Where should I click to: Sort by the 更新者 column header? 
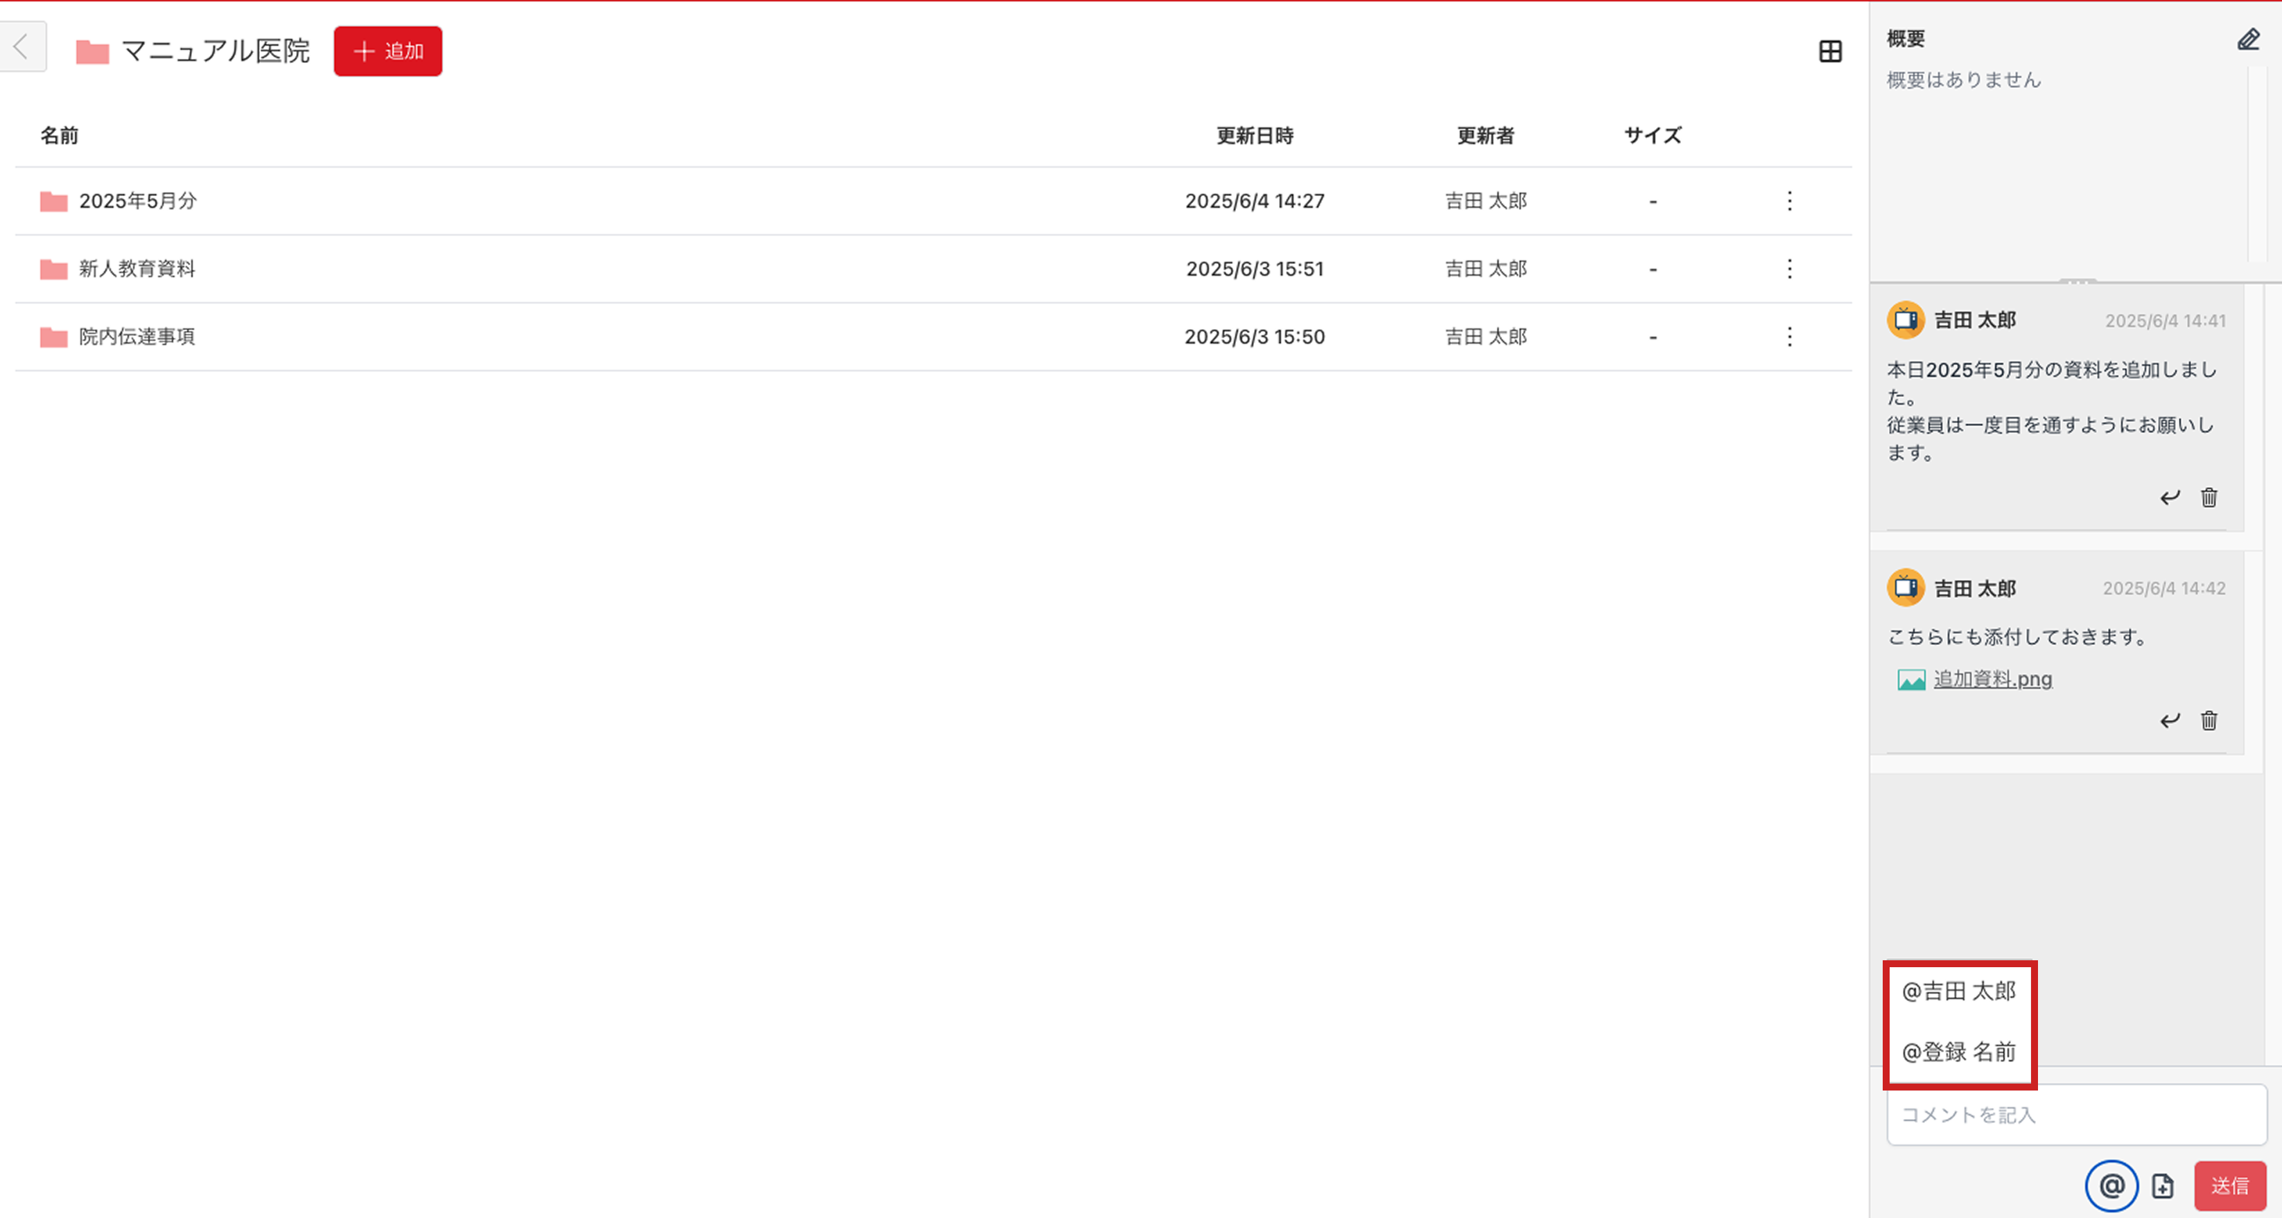1486,135
